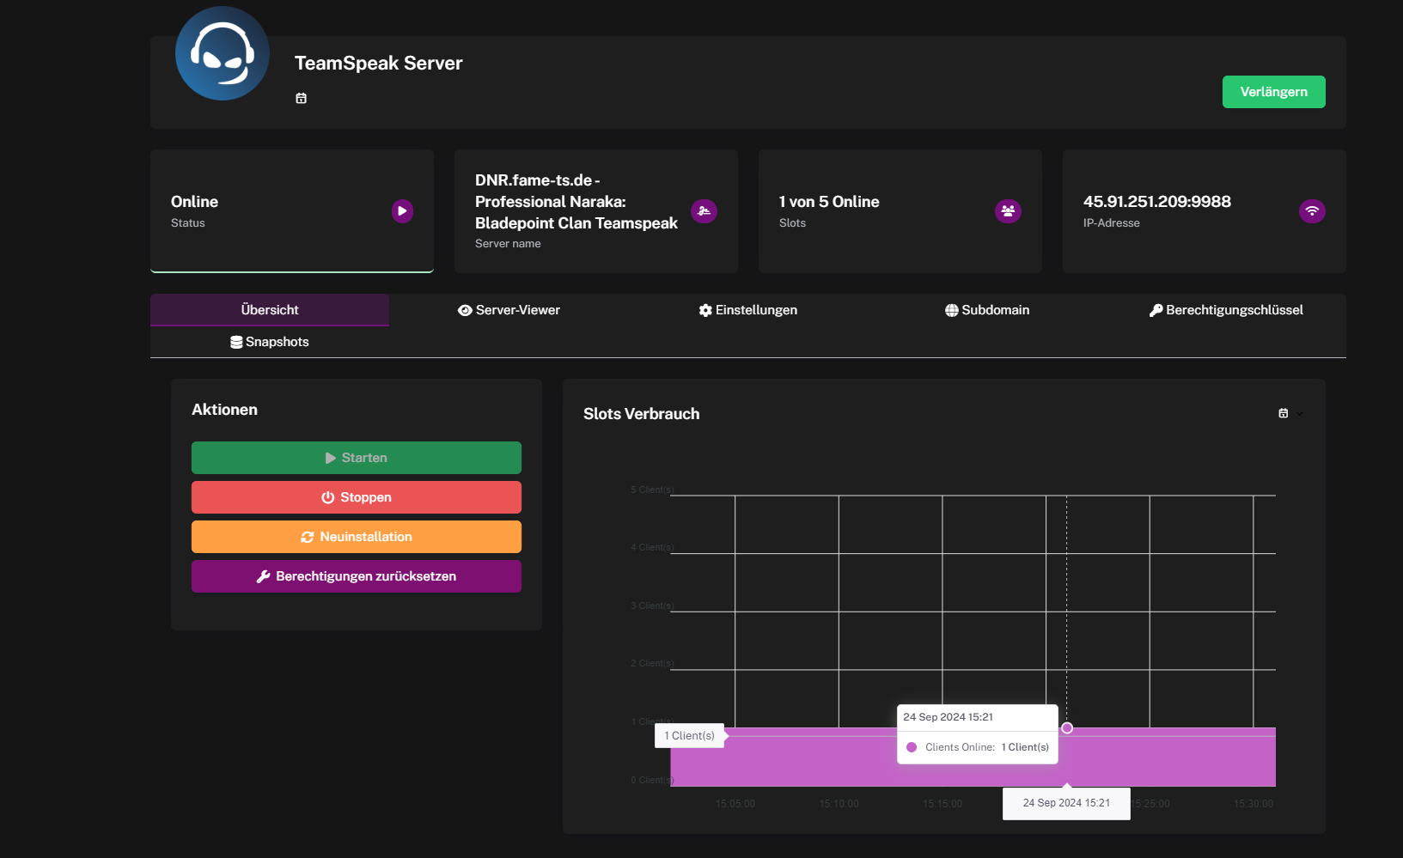Select the Snapshots tab
The image size is (1403, 858).
(270, 342)
